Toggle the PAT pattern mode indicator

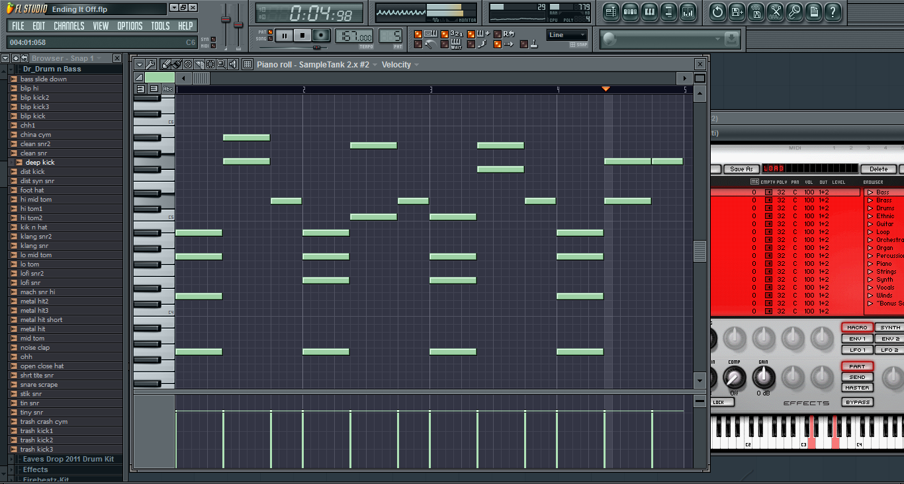click(x=271, y=32)
